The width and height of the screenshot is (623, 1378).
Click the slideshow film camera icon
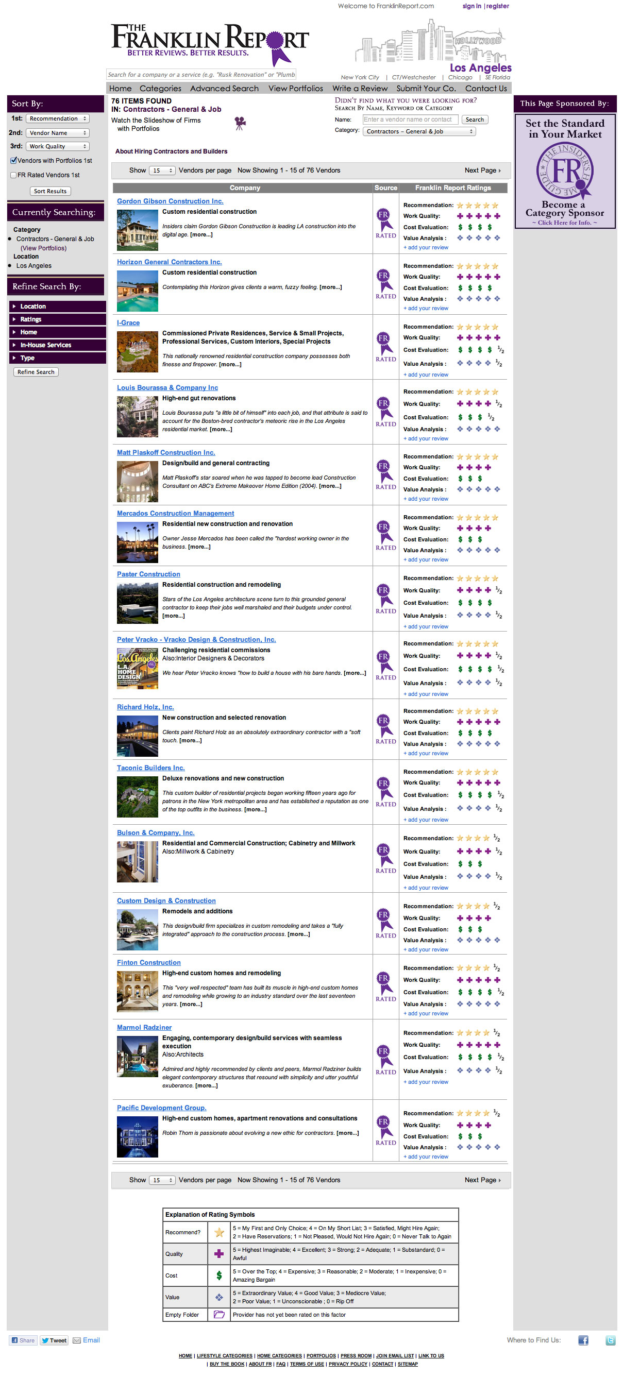pos(240,124)
